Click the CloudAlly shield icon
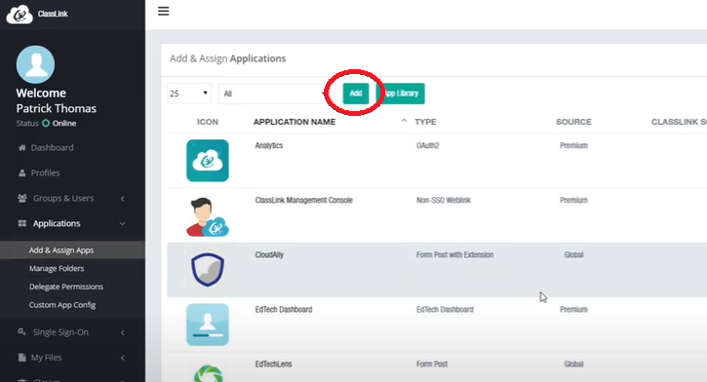The height and width of the screenshot is (382, 707). click(x=208, y=270)
